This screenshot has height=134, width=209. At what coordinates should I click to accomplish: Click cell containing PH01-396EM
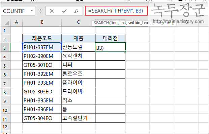point(42,109)
